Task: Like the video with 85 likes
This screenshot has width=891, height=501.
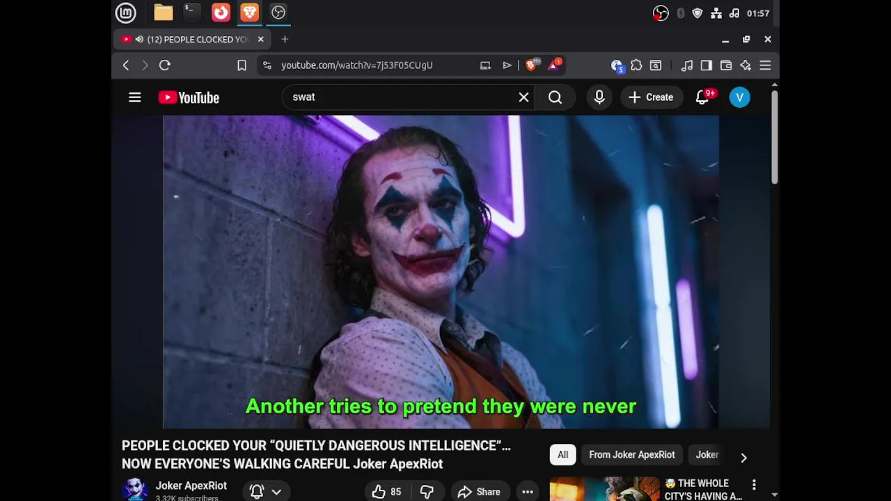Action: 387,491
